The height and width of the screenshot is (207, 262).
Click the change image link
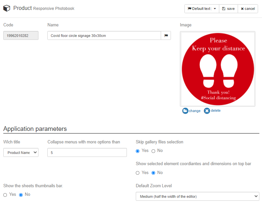click(x=195, y=111)
